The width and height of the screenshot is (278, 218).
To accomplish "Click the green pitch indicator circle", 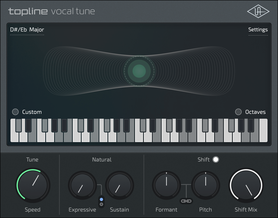I will coord(139,71).
